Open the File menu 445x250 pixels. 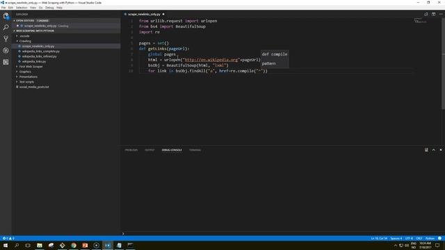coord(3,8)
